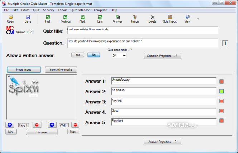Screen dimensions: 238x153
Task: Open the Extras menu
Action: (x=25, y=10)
